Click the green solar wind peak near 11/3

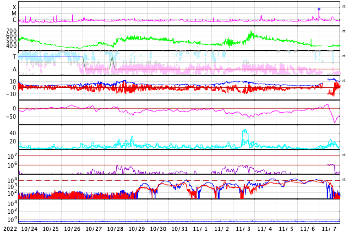[251, 33]
